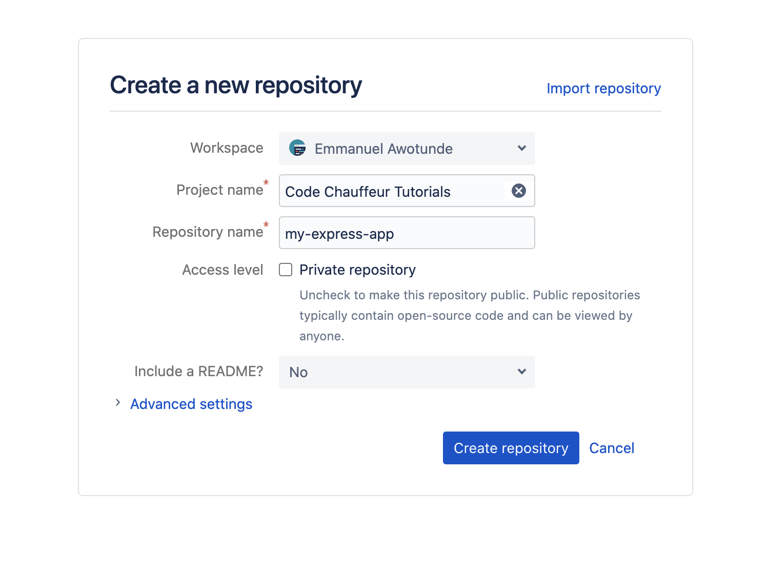Viewport: 768px width, 574px height.
Task: Click the chevron icon on README dropdown
Action: click(521, 371)
